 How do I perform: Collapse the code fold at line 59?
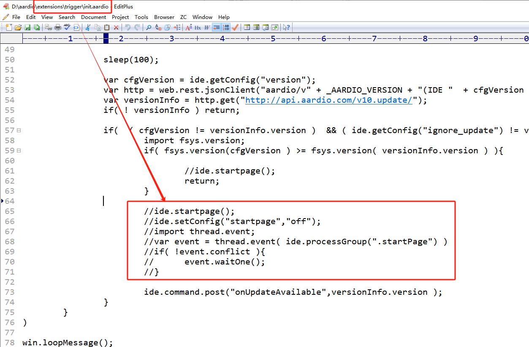pos(19,151)
